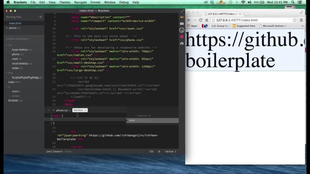
Task: Click the bookmark star in Chrome's address bar
Action: 295,20
